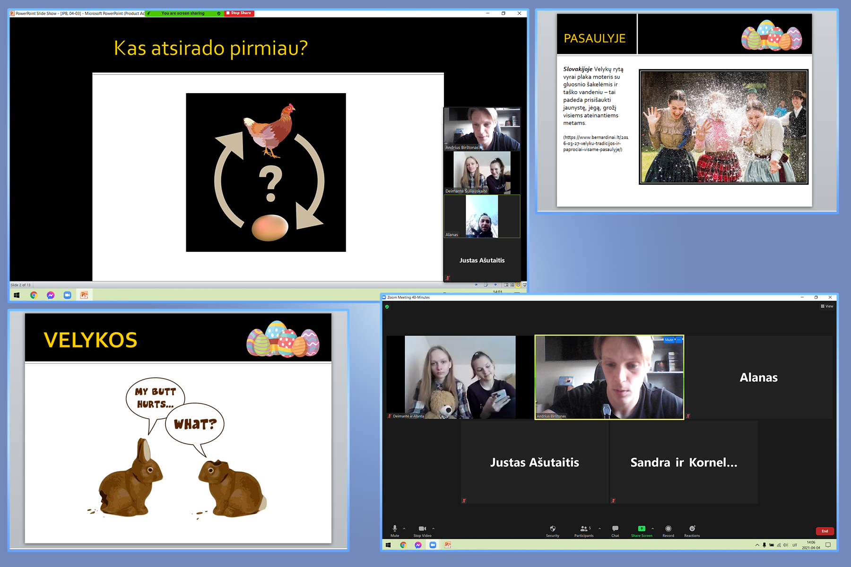
Task: Go to previous slide with blue arrow
Action: pyautogui.click(x=476, y=284)
